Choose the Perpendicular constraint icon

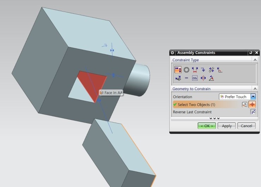click(x=220, y=70)
